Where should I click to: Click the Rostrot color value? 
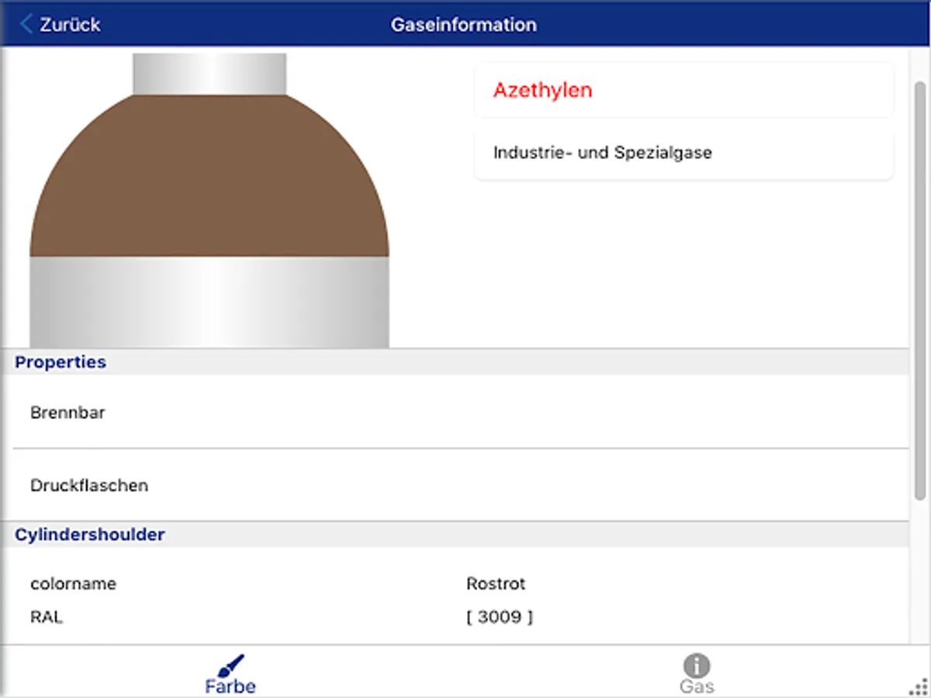point(496,584)
